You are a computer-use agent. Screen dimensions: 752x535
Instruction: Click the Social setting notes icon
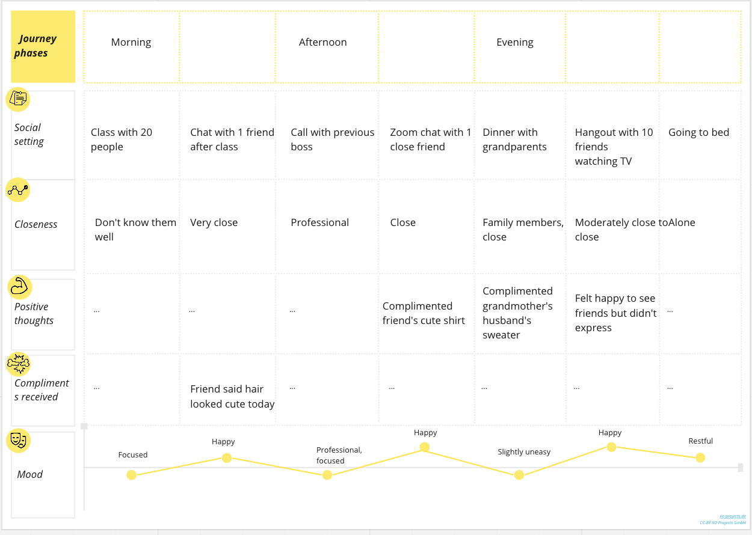18,99
